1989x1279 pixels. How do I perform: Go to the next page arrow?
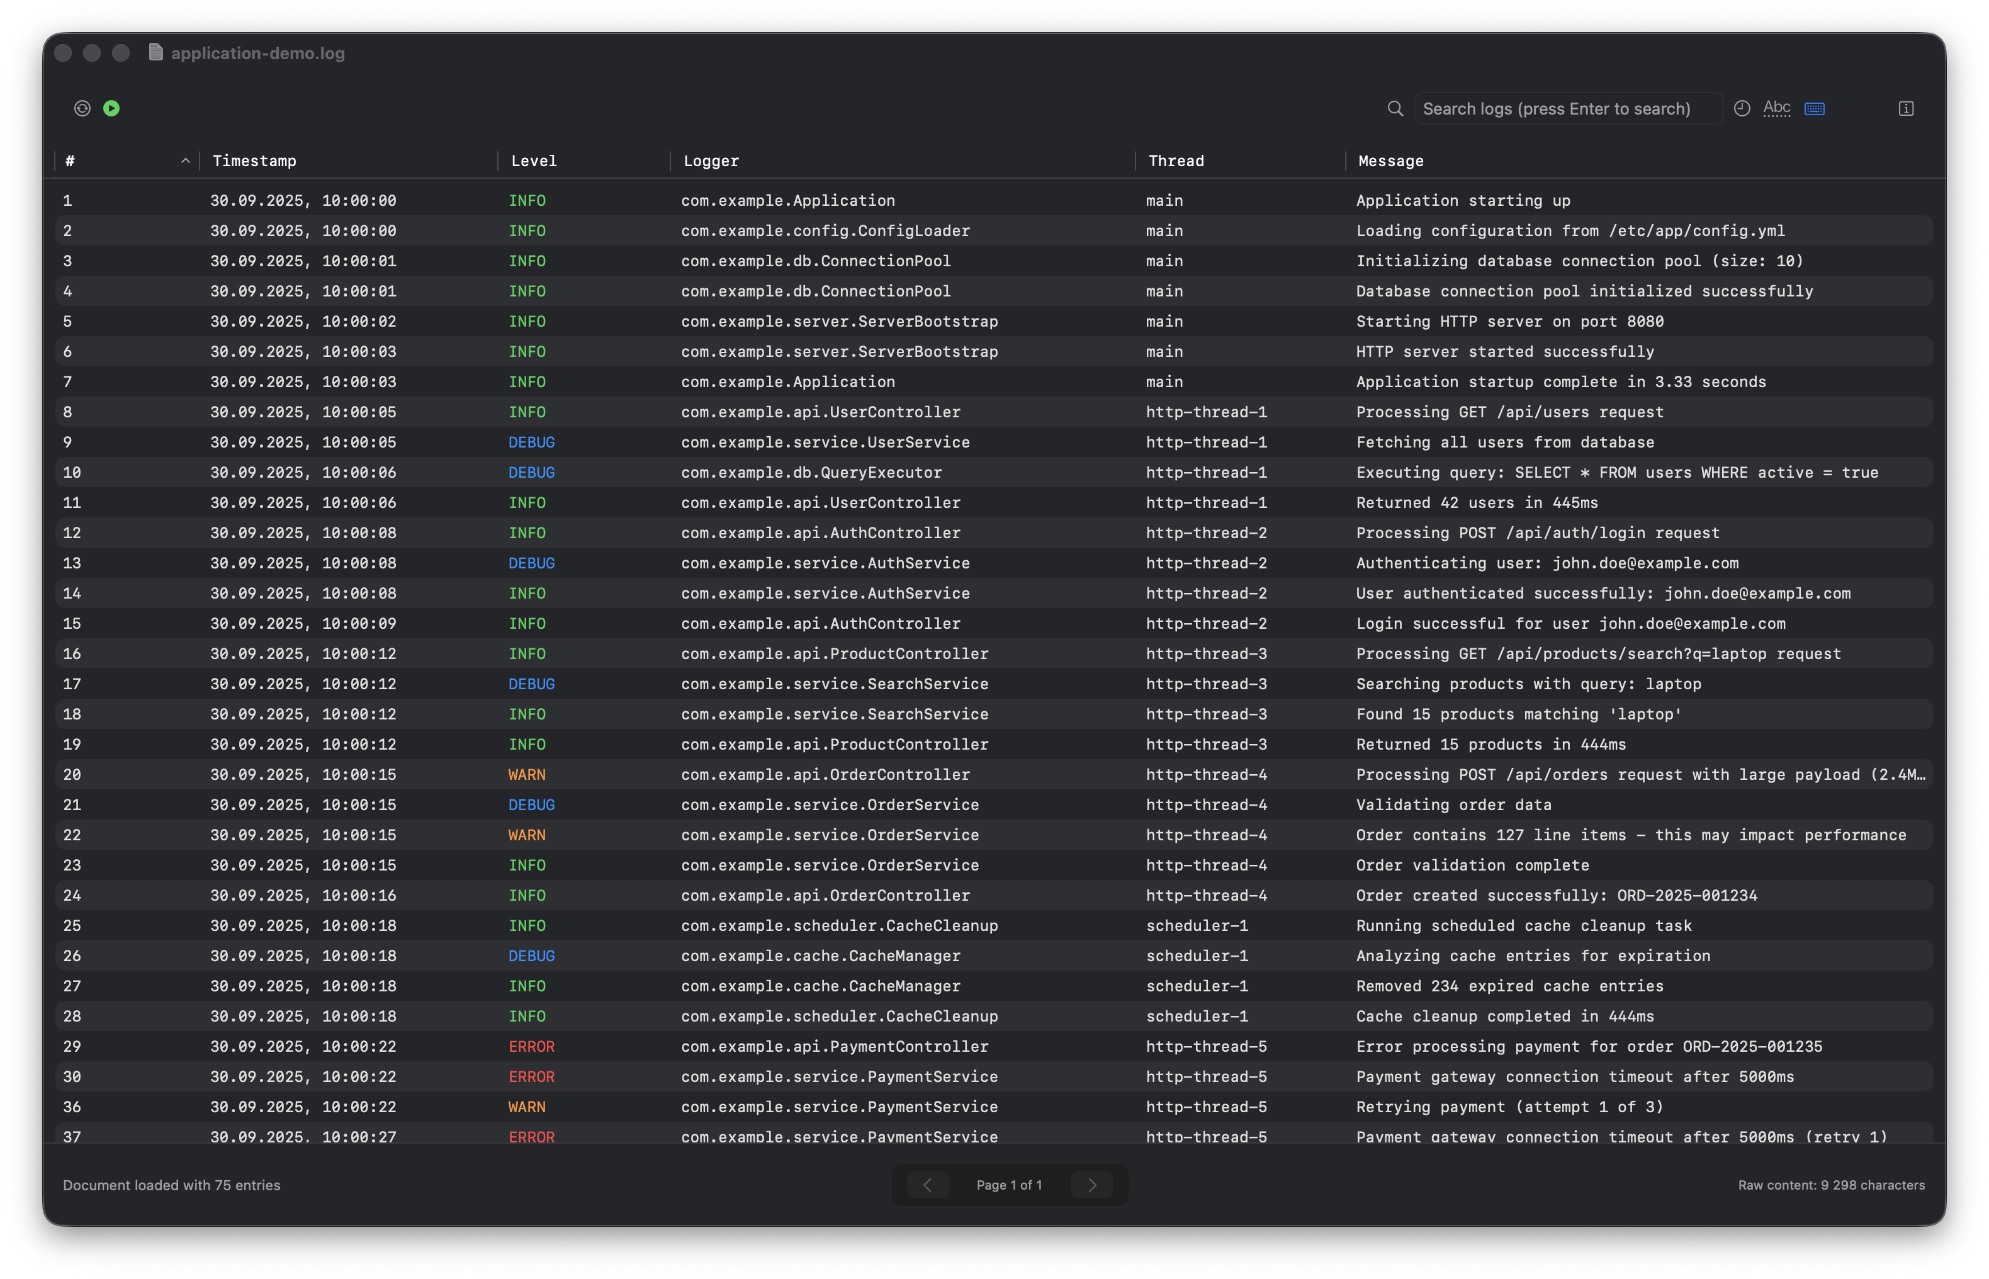click(1092, 1185)
